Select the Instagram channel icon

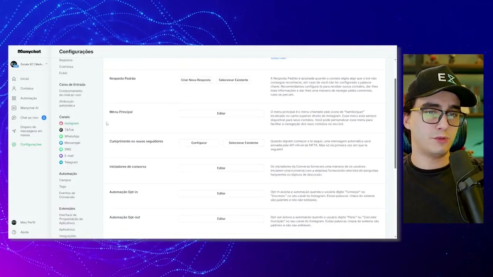pos(61,123)
